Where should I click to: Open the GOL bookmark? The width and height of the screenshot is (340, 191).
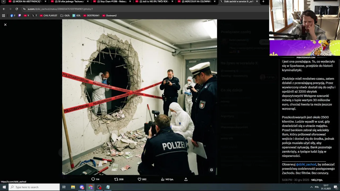click(x=76, y=16)
